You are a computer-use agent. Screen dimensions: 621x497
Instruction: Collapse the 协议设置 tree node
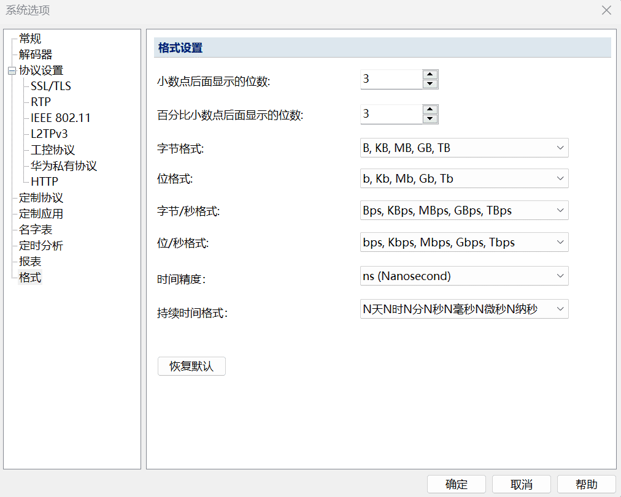(x=12, y=70)
